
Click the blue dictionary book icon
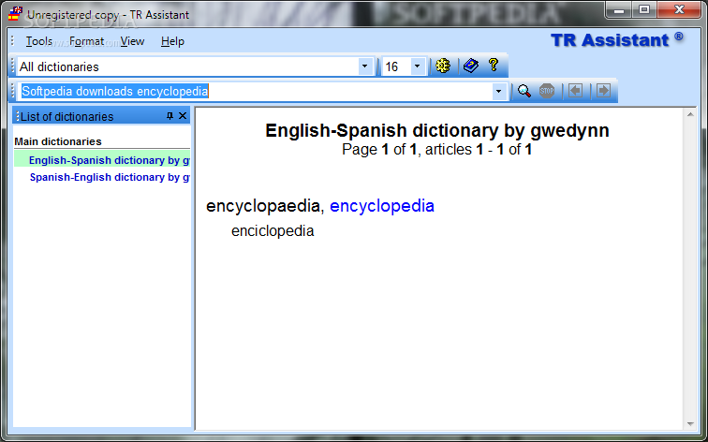click(x=470, y=66)
